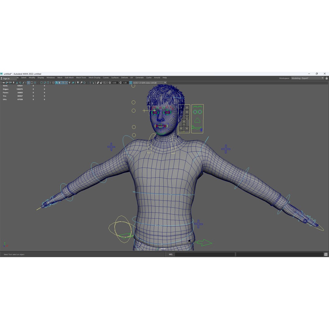This screenshot has height=329, width=329.
Task: Click the Grease Pencil icon in panel toolbar
Action: [23, 83]
